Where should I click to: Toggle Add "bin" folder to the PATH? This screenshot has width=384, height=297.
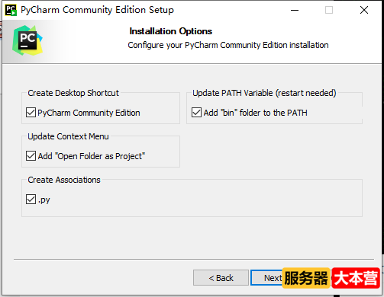click(196, 113)
